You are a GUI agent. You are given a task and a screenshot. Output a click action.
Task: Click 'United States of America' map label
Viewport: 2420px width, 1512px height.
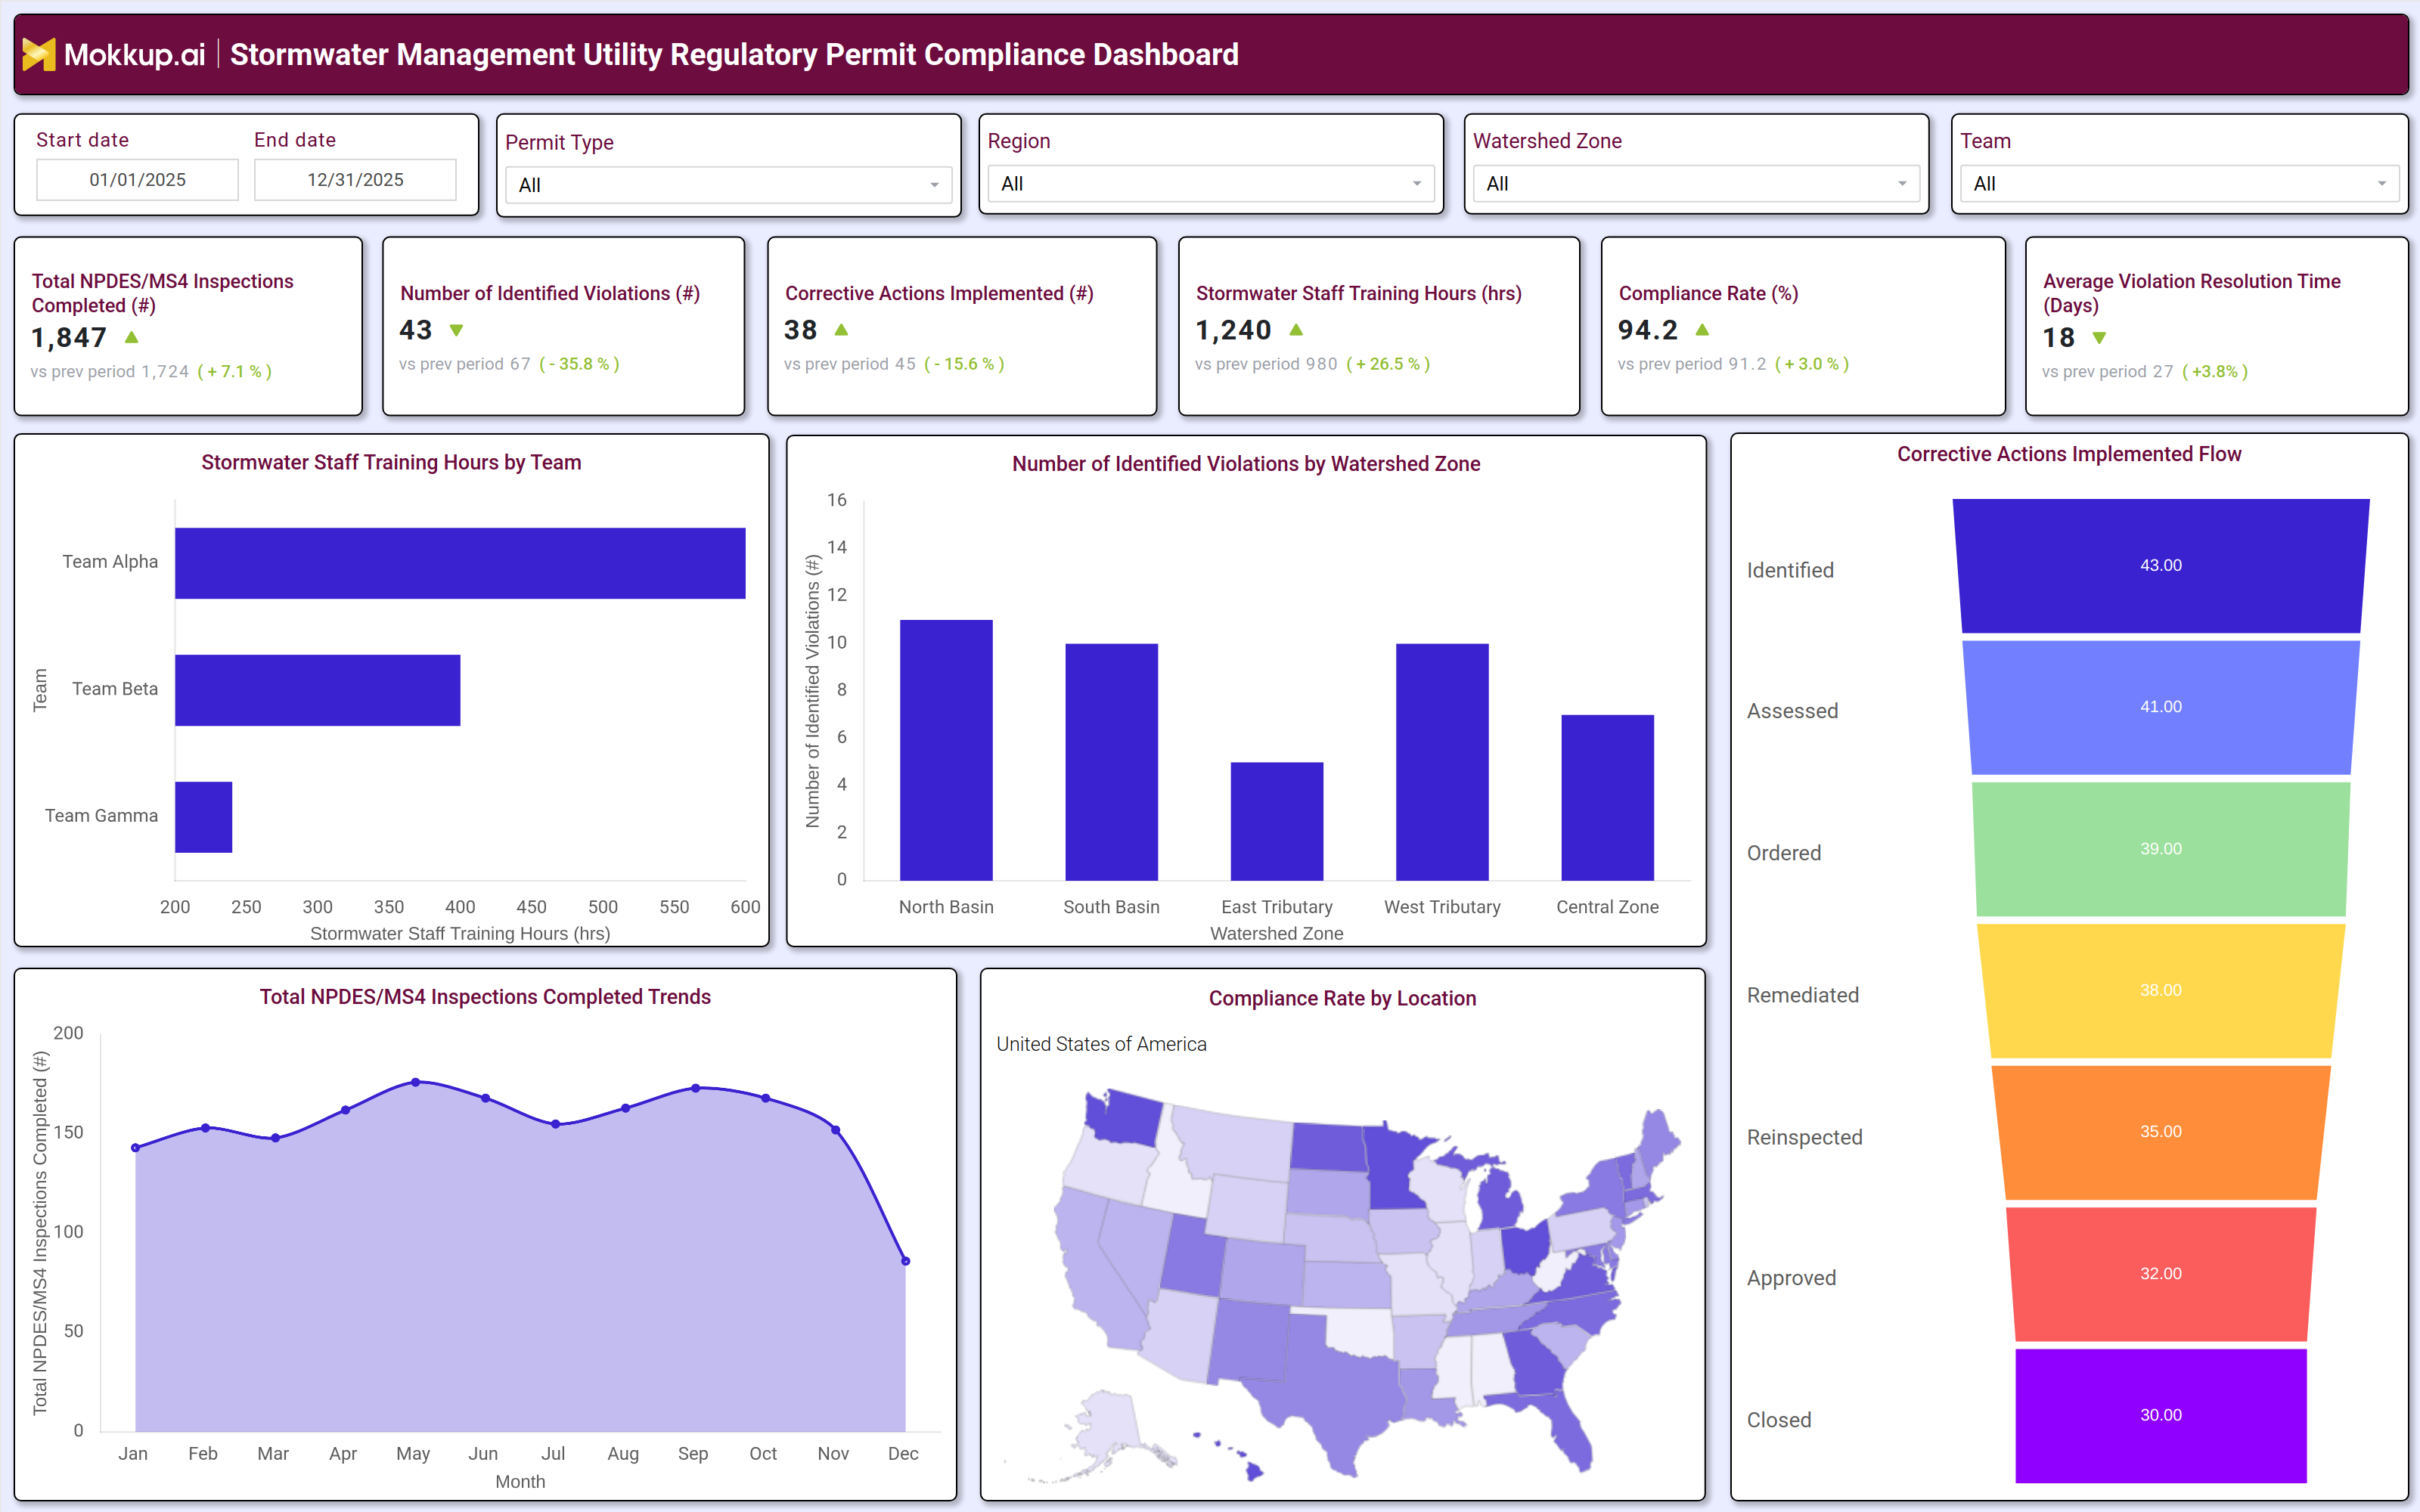1101,1044
